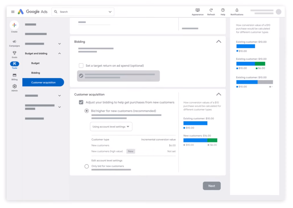Viewport: 293px width, 208px height.
Task: Click the Bidding card title
Action: pos(80,42)
